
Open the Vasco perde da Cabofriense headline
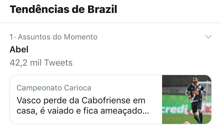click(x=81, y=100)
